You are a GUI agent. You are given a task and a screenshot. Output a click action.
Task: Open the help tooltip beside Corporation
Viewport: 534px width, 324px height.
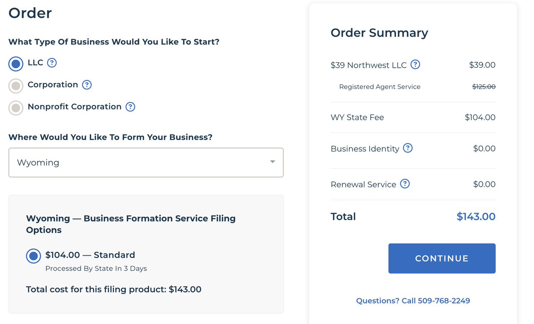87,85
